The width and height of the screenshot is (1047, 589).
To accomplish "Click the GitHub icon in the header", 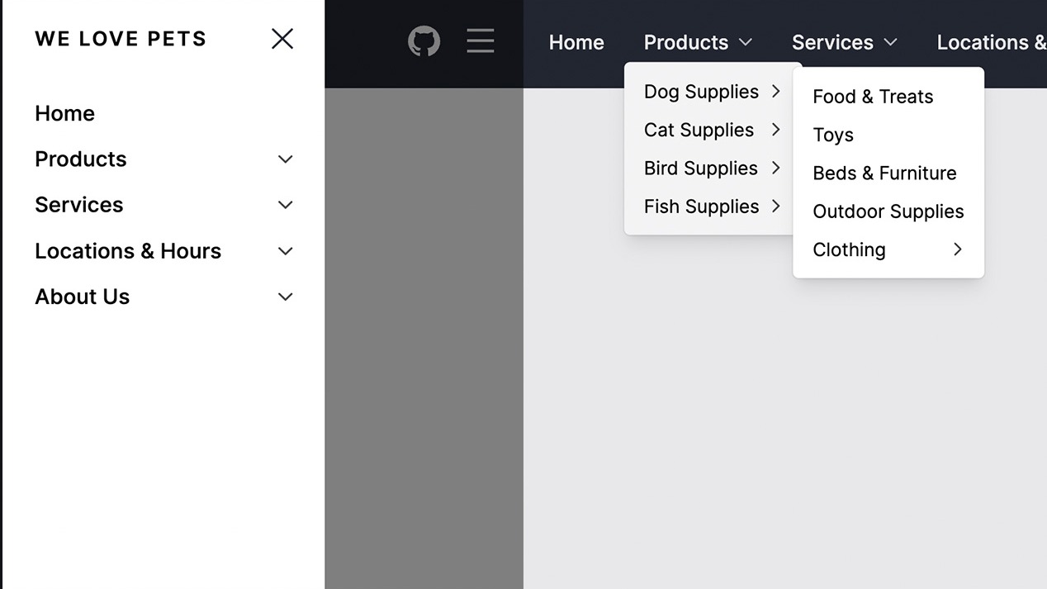I will 424,40.
